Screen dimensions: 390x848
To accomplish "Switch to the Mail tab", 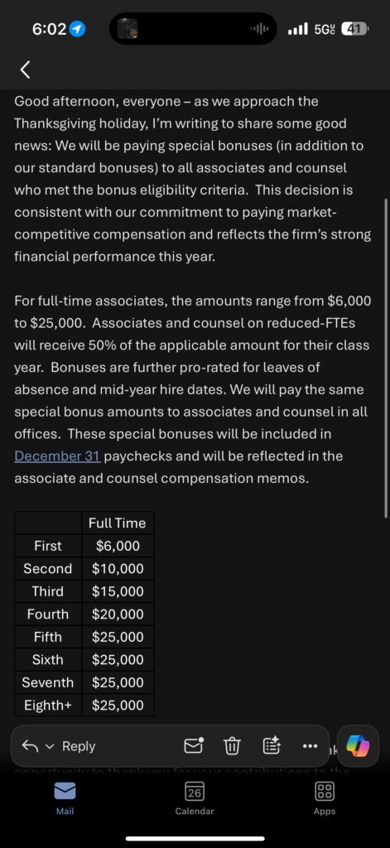I will (65, 799).
